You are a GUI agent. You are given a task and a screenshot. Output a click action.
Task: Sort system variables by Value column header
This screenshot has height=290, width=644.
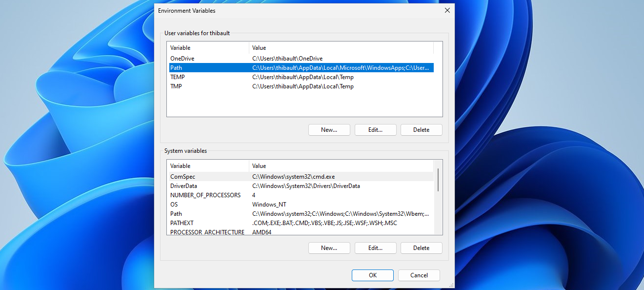341,166
